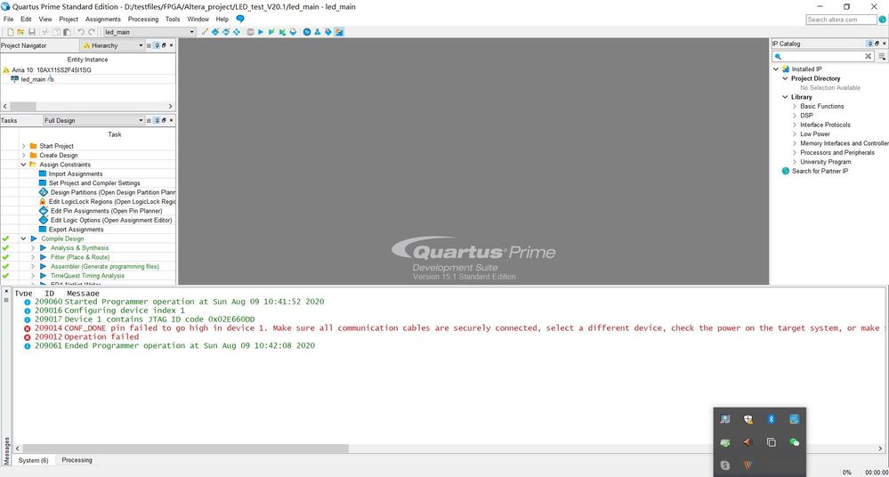Click the Search altera.com field
This screenshot has width=889, height=477.
[x=841, y=20]
